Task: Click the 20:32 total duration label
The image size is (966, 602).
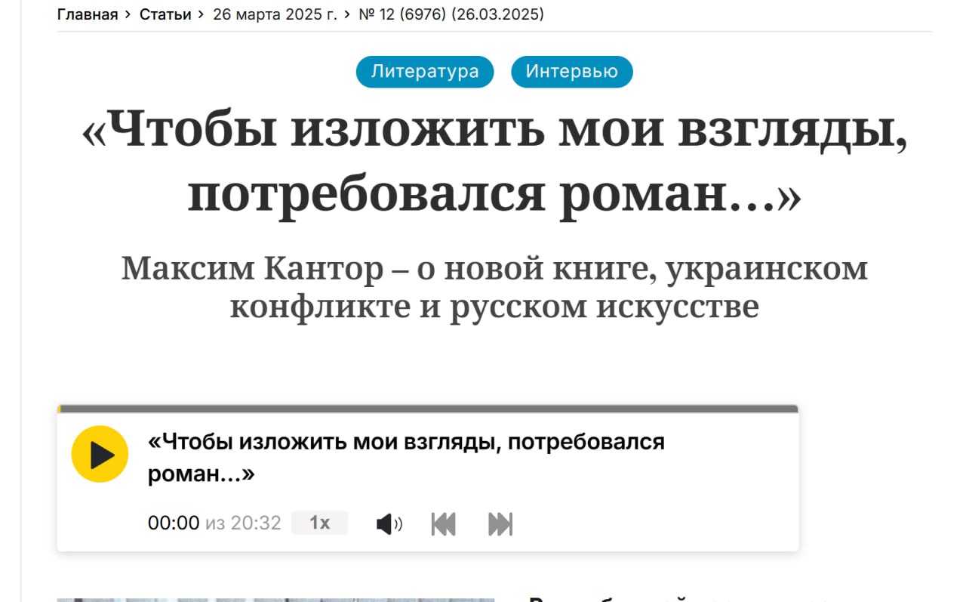Action: (x=256, y=523)
